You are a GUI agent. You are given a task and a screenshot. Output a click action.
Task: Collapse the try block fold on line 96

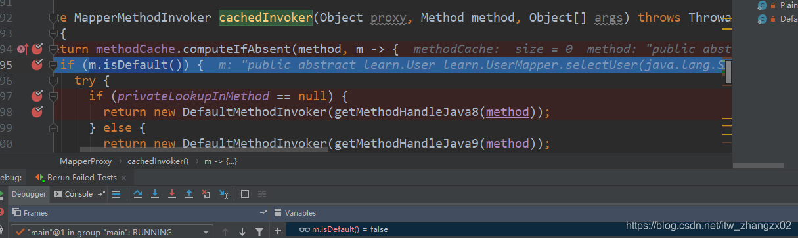54,81
